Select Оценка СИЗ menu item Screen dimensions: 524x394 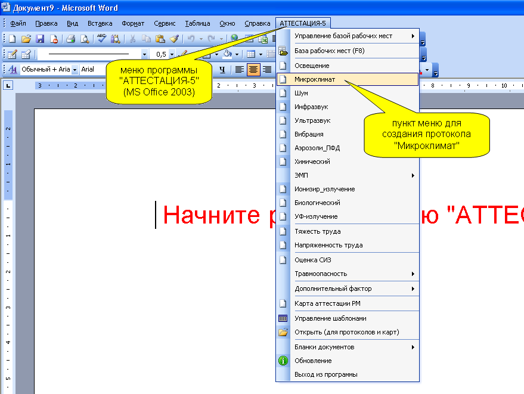[x=347, y=260]
